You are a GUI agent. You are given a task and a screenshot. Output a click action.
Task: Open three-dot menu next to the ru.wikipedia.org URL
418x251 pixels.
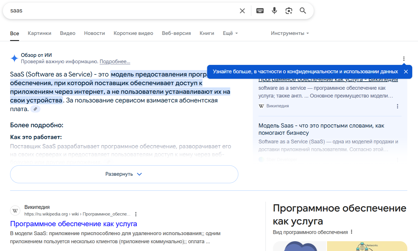(136, 214)
